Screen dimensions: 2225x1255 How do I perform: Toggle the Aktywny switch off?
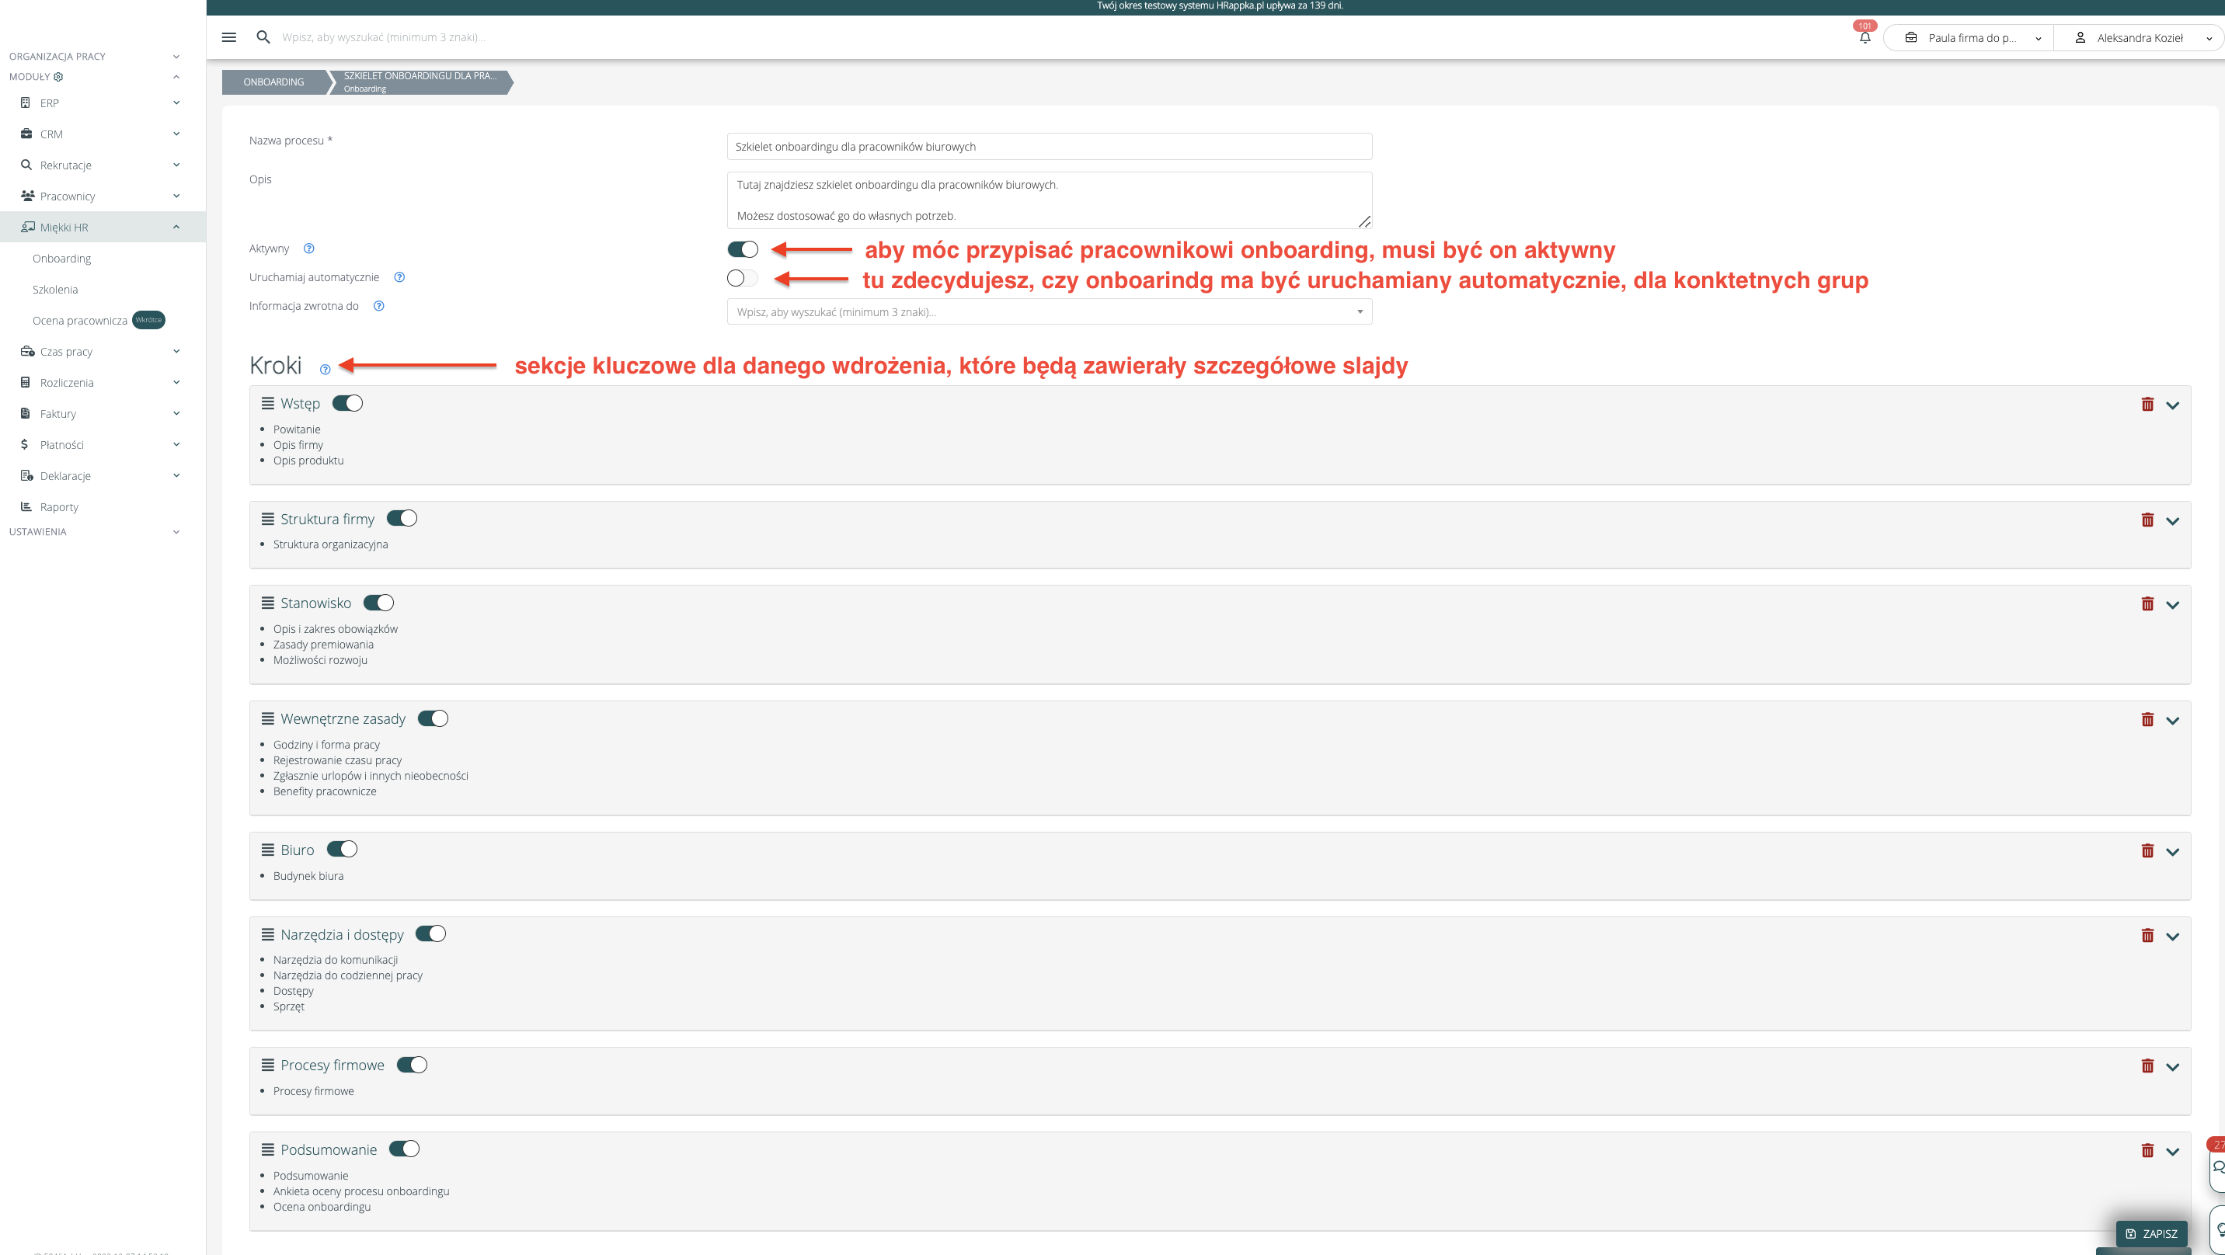coord(743,249)
